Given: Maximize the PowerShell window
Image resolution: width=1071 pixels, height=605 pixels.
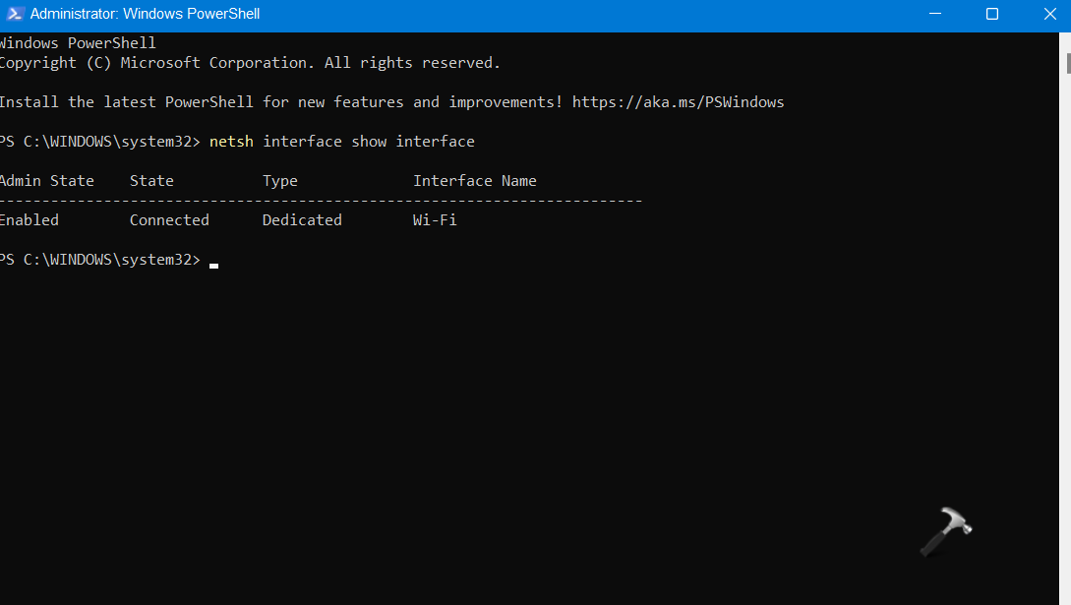Looking at the screenshot, I should pyautogui.click(x=992, y=15).
